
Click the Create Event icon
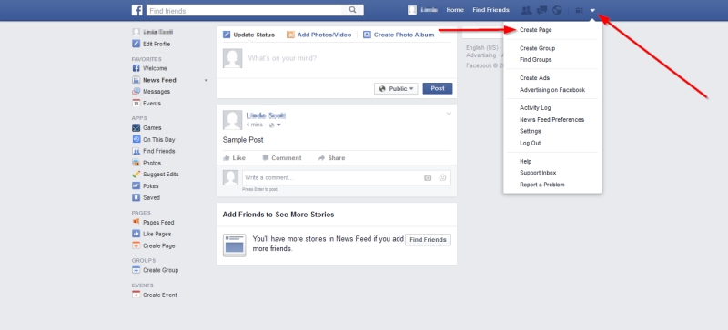(136, 295)
